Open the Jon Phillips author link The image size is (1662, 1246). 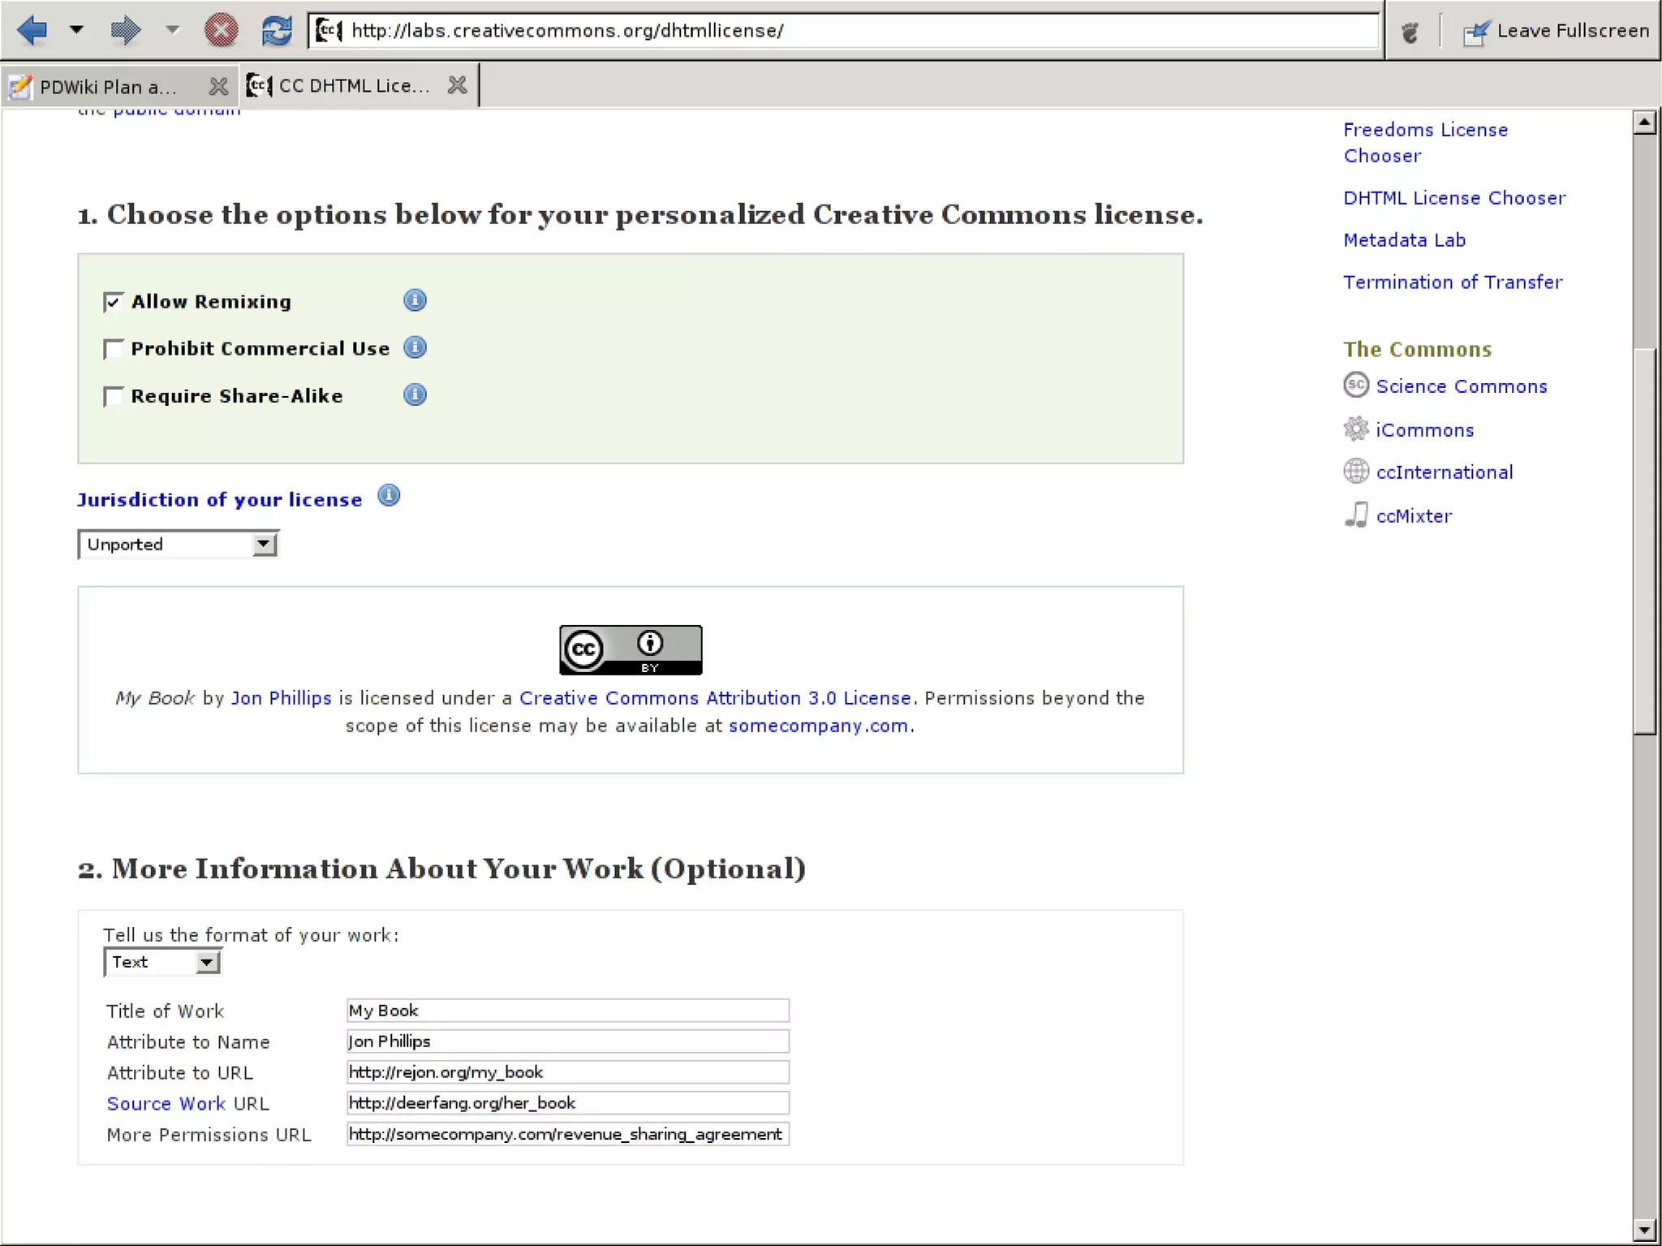tap(281, 698)
